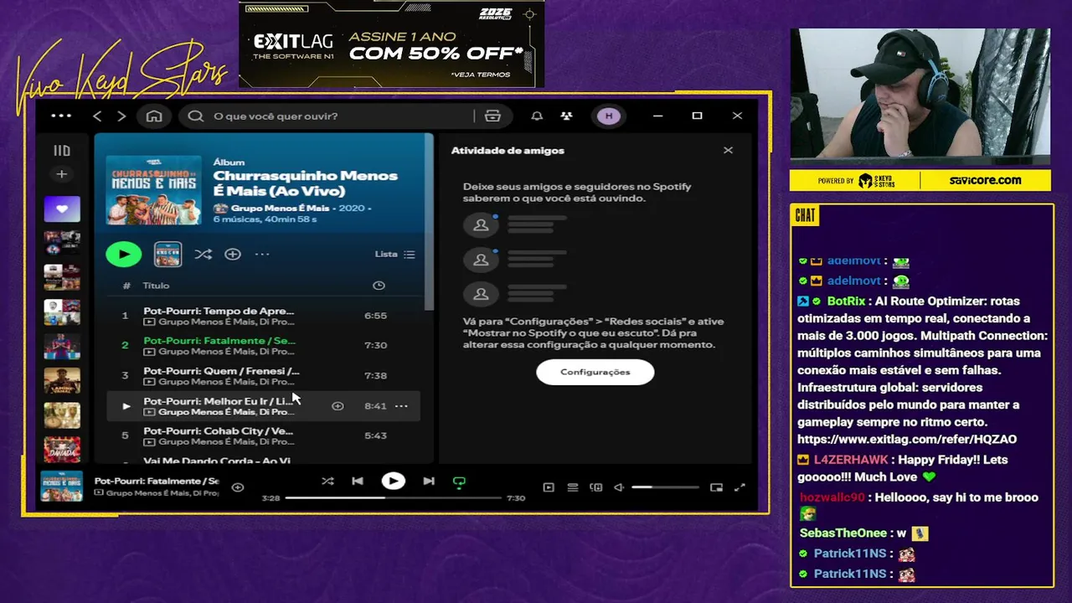
Task: Click now-playing album thumbnail in bottom bar
Action: (62, 487)
